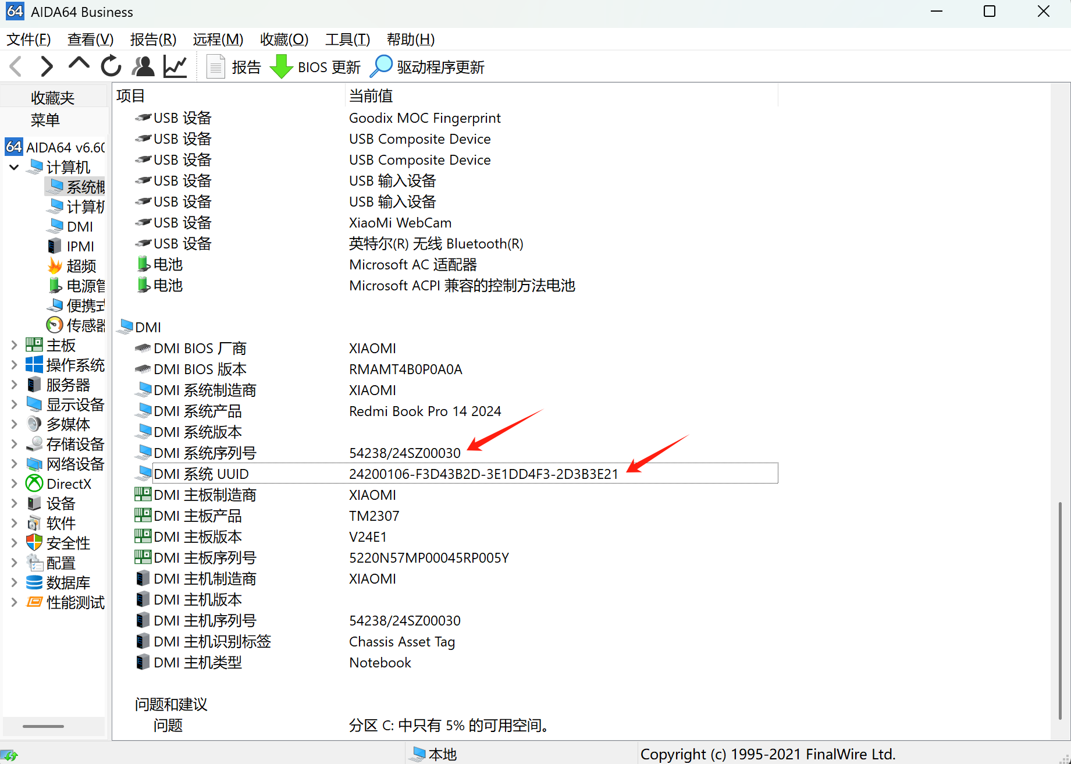Click the 存储设备 drive icon
The height and width of the screenshot is (764, 1071).
click(x=34, y=444)
